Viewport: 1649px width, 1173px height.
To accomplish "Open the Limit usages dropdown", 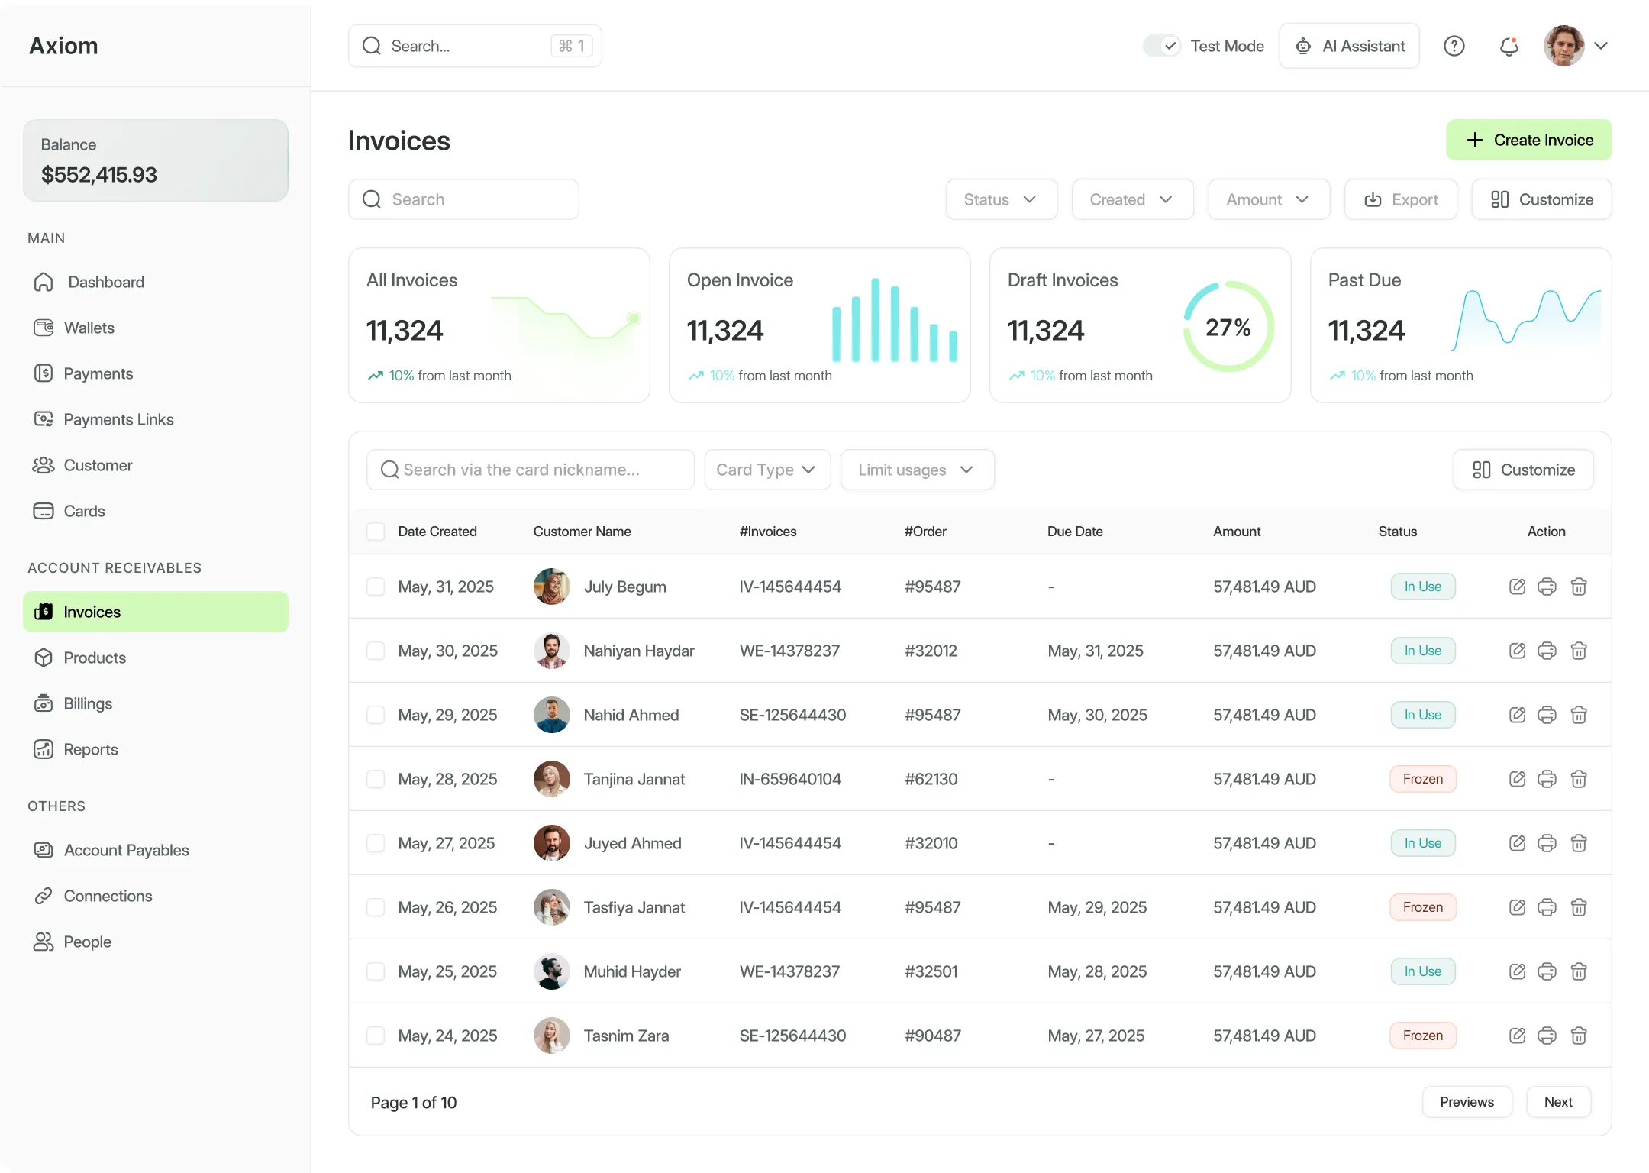I will pyautogui.click(x=916, y=470).
